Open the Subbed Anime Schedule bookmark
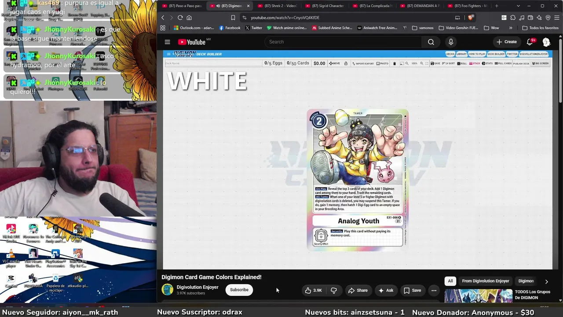 click(x=332, y=28)
